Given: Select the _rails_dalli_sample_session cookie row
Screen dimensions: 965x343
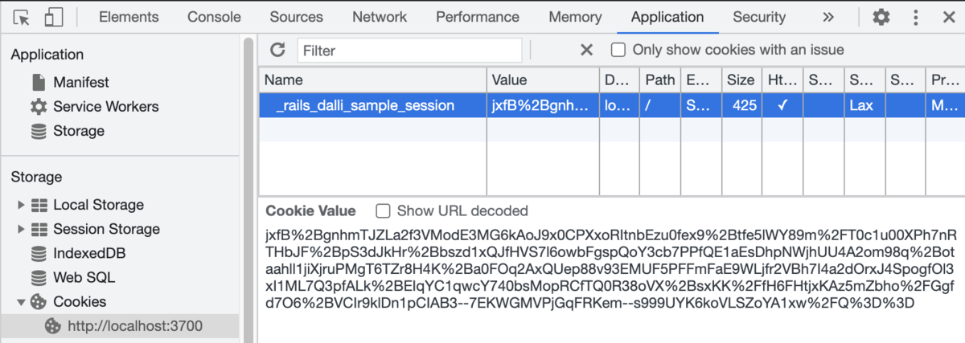Looking at the screenshot, I should [611, 104].
